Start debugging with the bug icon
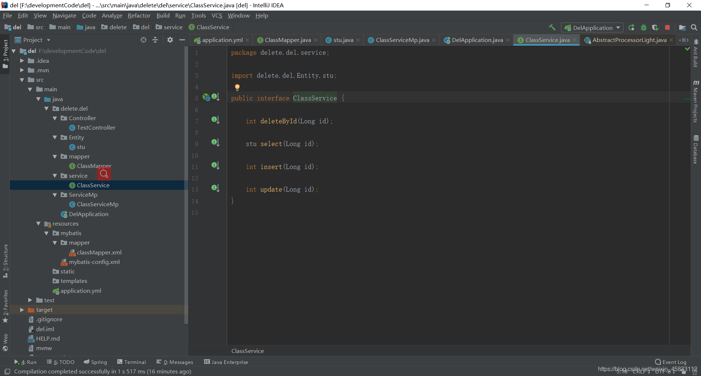 [x=644, y=27]
